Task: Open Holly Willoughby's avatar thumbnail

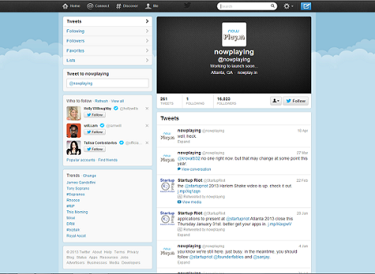Action: point(73,113)
